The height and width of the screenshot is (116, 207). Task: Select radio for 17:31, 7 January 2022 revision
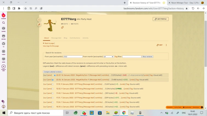click(53, 98)
